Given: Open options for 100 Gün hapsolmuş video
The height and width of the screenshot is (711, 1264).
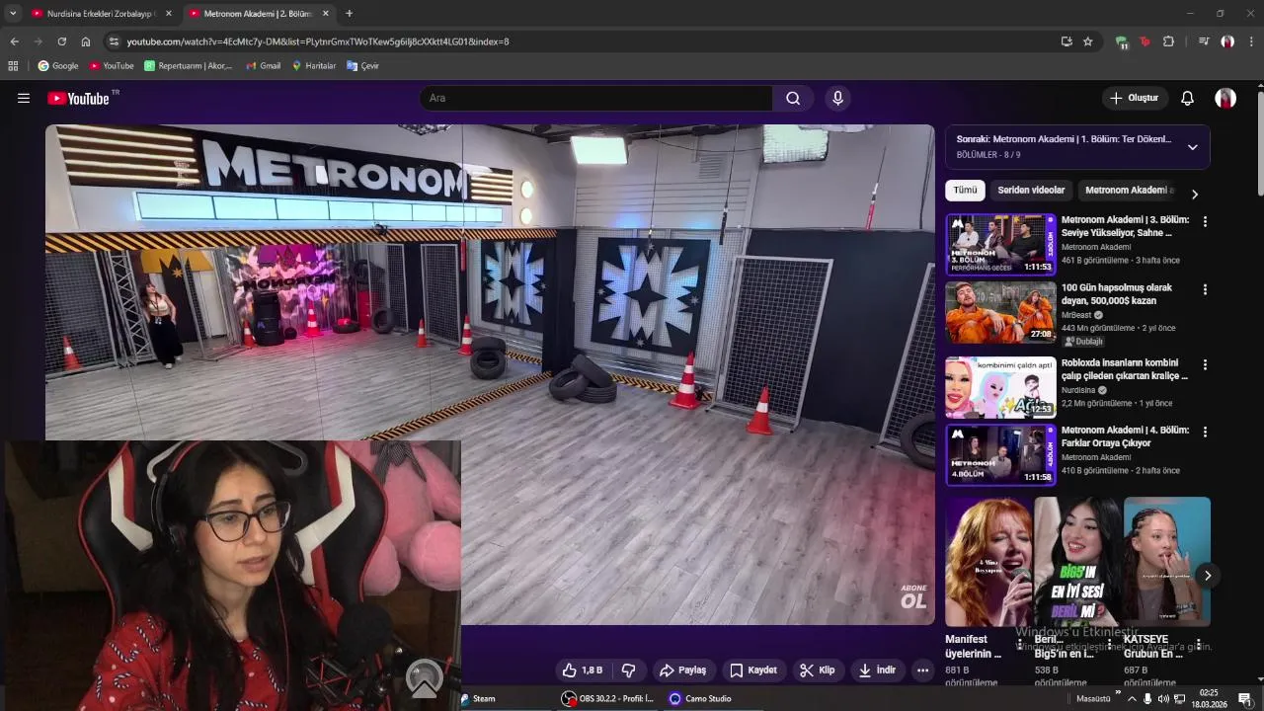Looking at the screenshot, I should pos(1205,289).
